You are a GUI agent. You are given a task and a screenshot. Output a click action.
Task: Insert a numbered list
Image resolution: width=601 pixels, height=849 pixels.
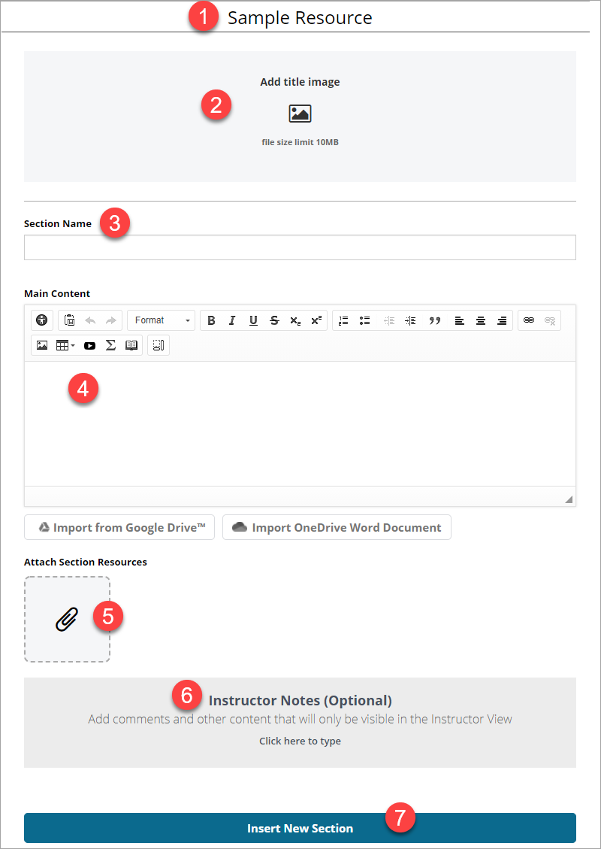[x=343, y=320]
